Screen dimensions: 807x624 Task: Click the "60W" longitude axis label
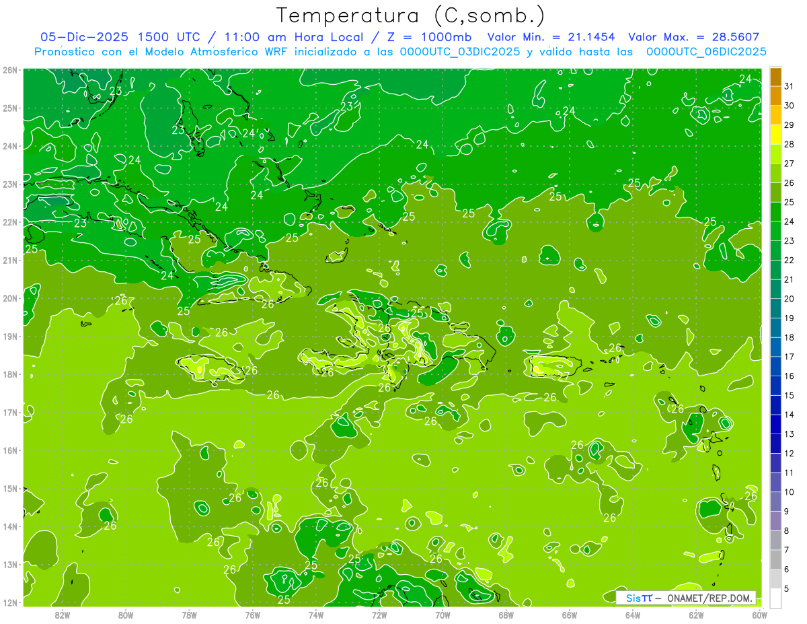tap(760, 615)
